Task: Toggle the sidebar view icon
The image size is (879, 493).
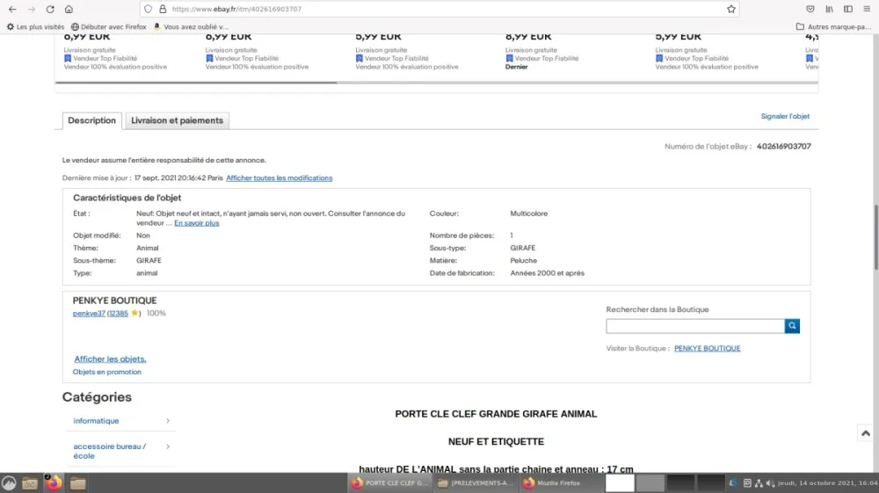Action: [848, 9]
